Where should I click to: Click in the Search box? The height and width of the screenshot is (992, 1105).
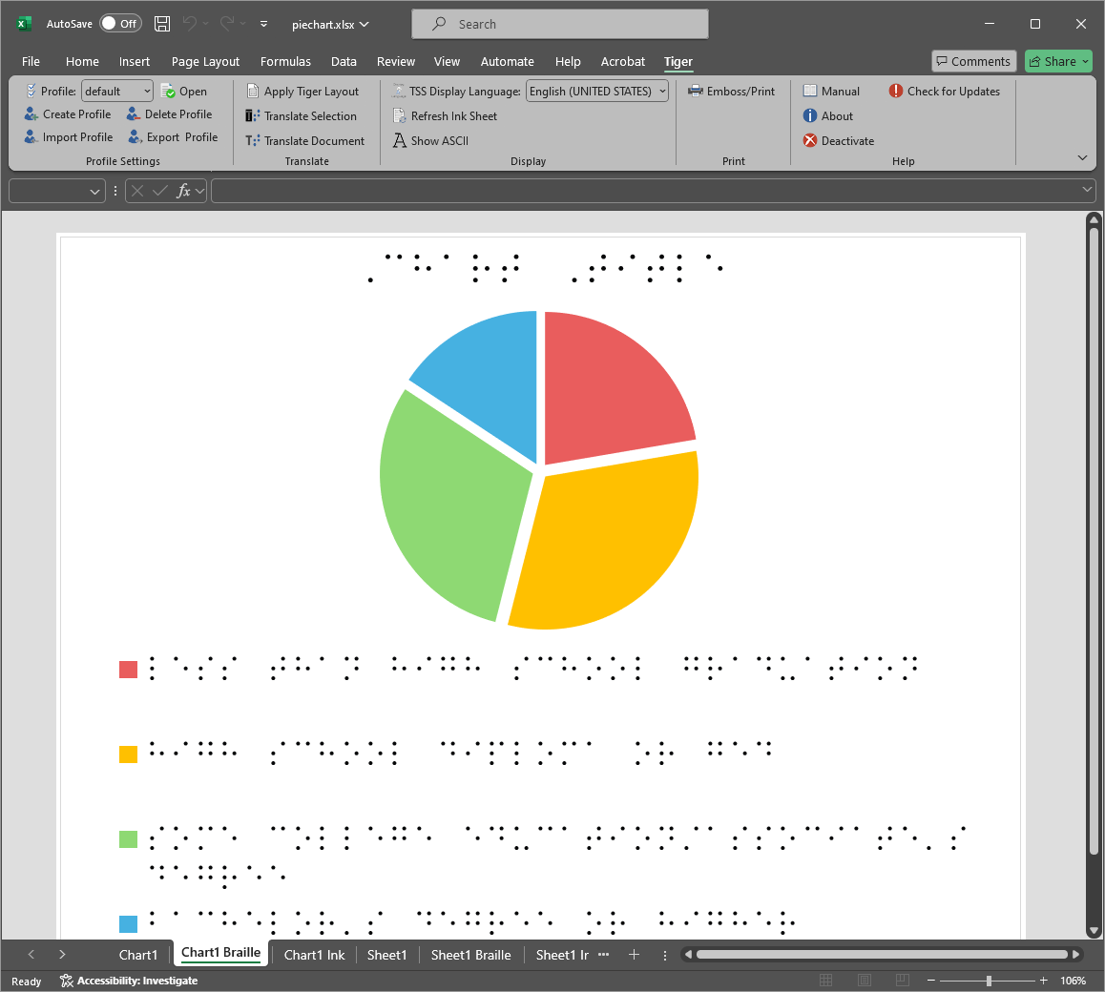(559, 24)
